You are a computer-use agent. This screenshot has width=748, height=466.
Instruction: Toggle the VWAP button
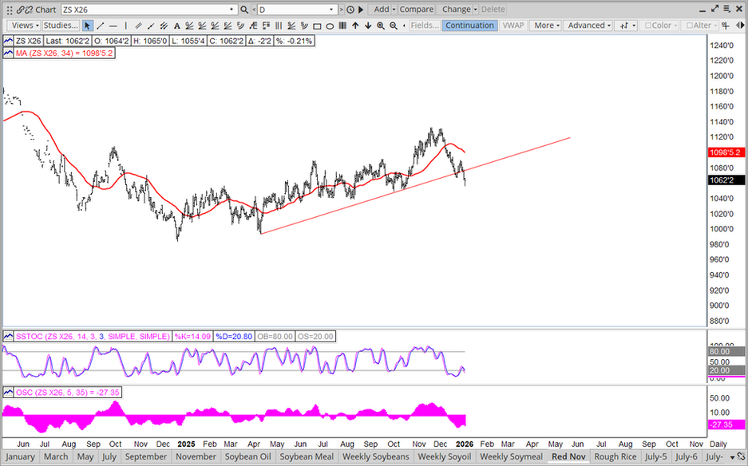click(513, 26)
